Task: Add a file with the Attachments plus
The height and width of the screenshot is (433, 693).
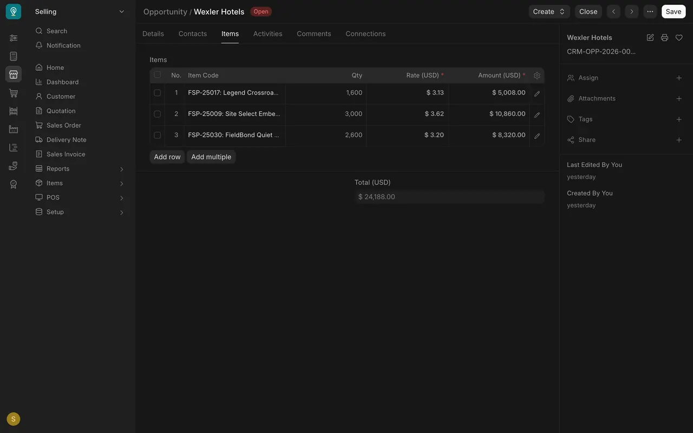Action: tap(679, 99)
